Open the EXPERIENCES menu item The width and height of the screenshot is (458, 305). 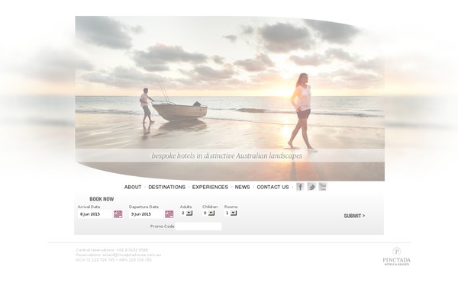(x=210, y=187)
